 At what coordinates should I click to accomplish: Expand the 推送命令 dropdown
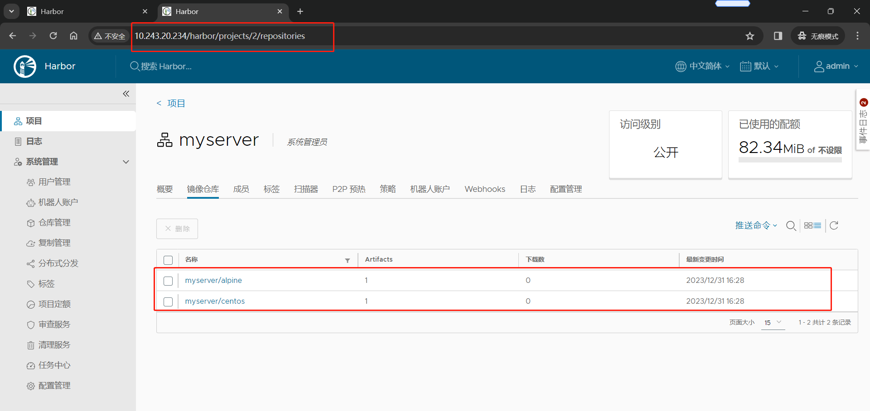click(x=756, y=225)
